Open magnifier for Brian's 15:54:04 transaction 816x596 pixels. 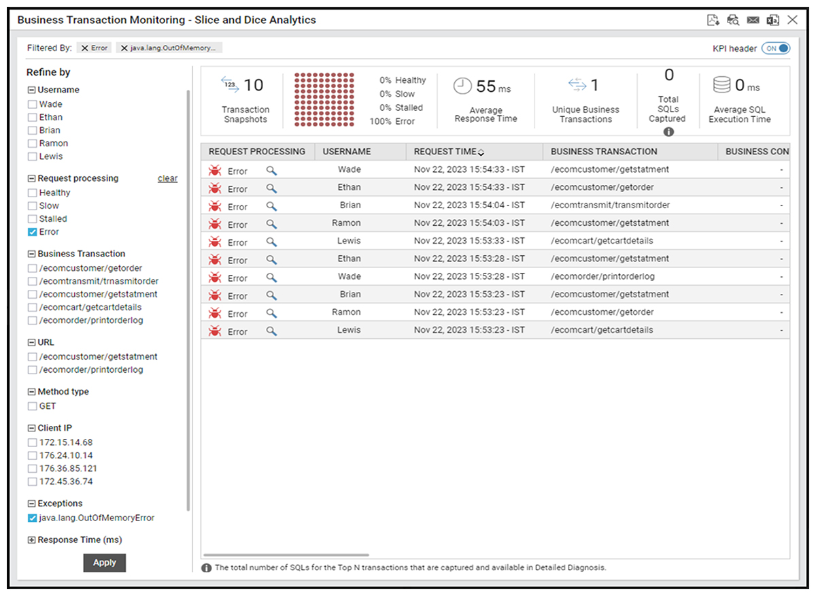click(x=271, y=206)
